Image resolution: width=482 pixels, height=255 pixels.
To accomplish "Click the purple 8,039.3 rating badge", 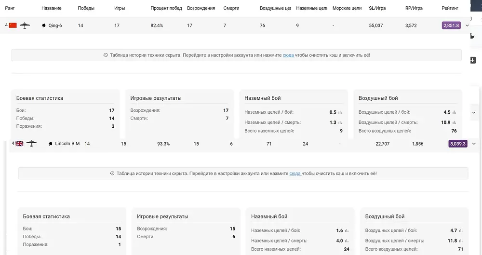I will coord(458,144).
